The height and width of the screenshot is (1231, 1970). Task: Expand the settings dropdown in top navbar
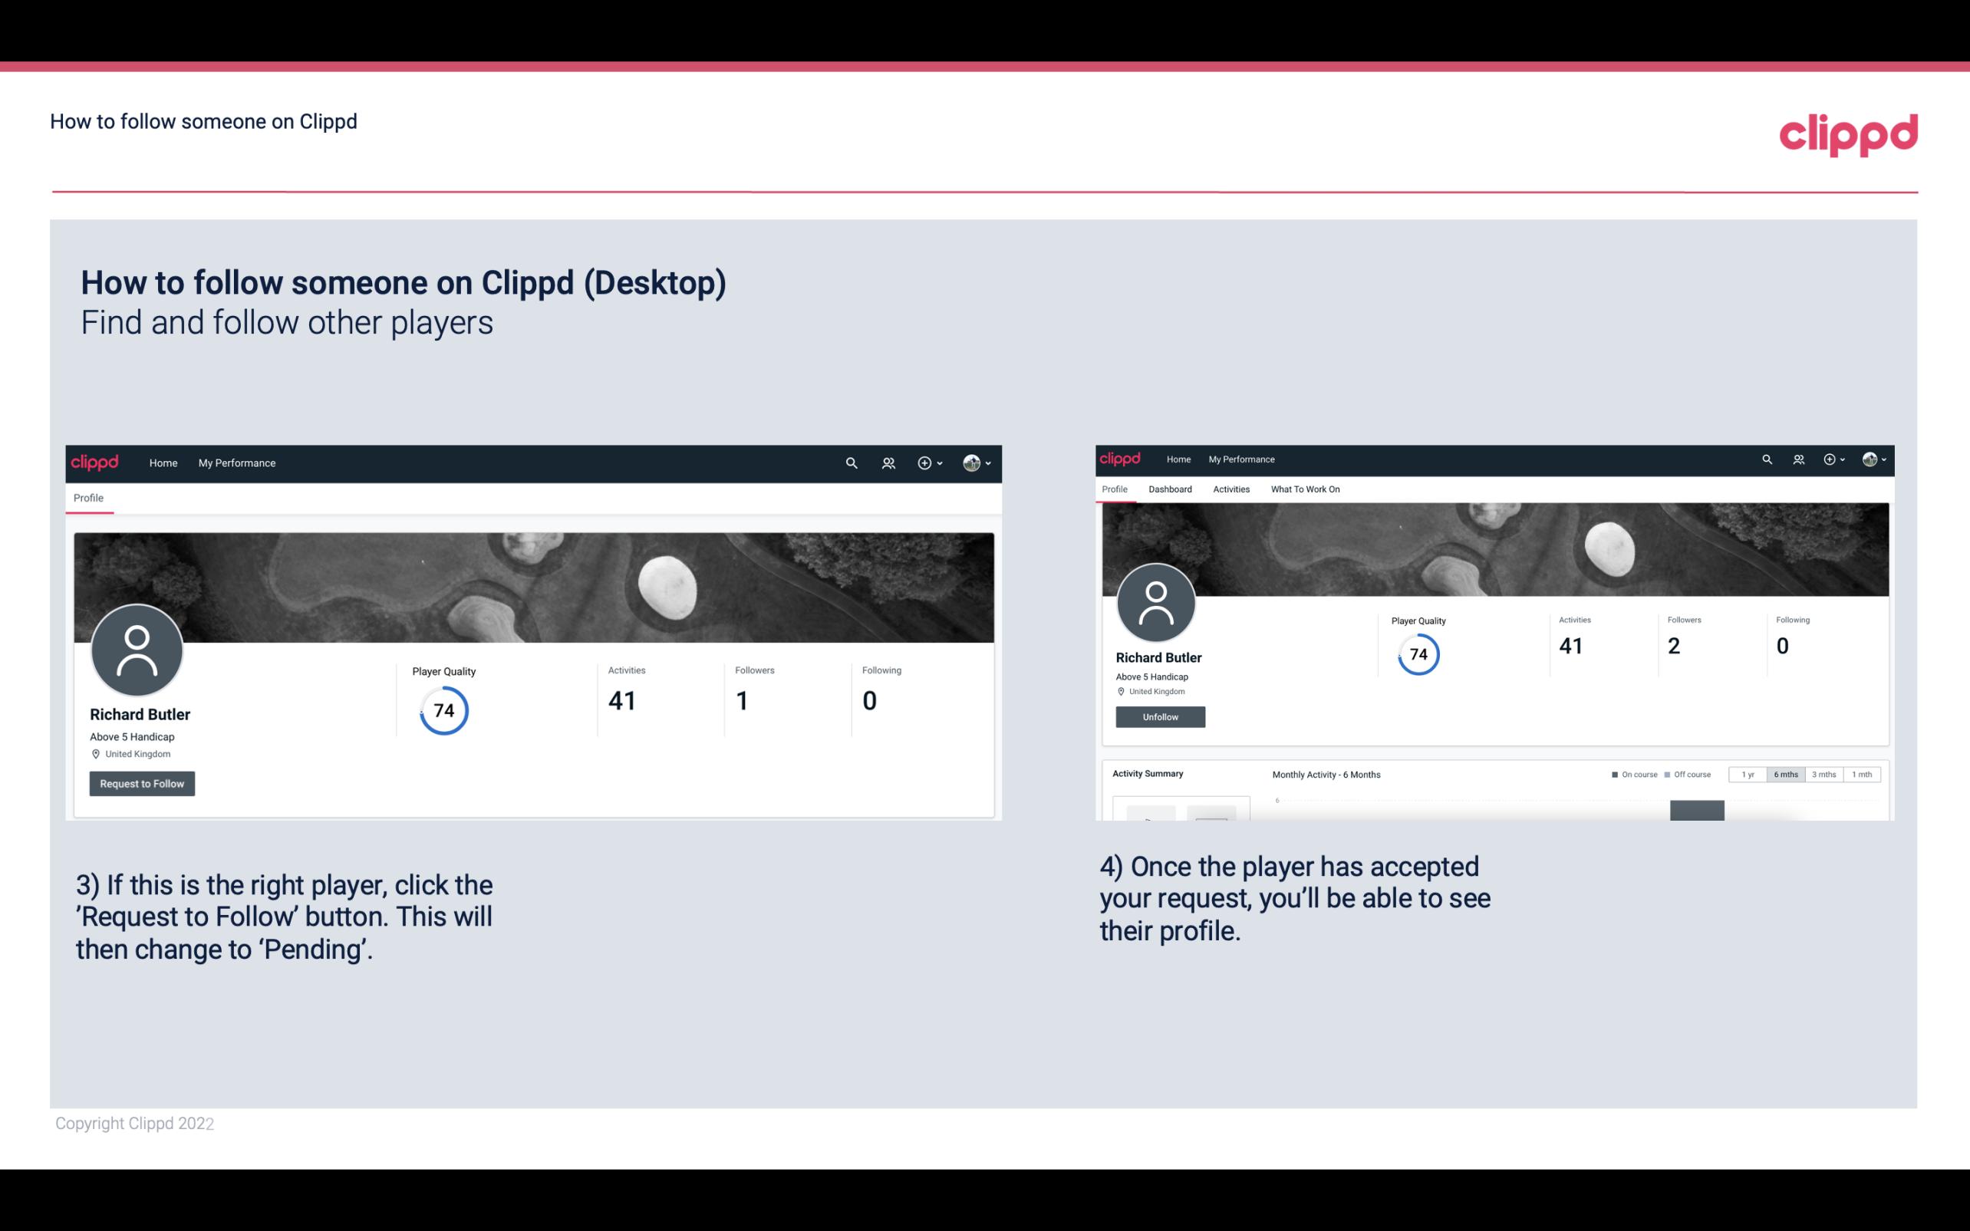click(979, 462)
